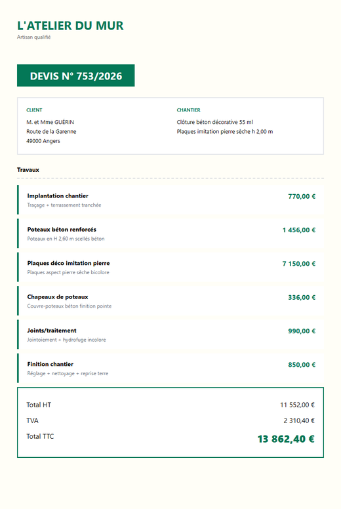Screen dimensions: 341x509
Task: Click the Joints/traitement line item
Action: tap(170, 335)
